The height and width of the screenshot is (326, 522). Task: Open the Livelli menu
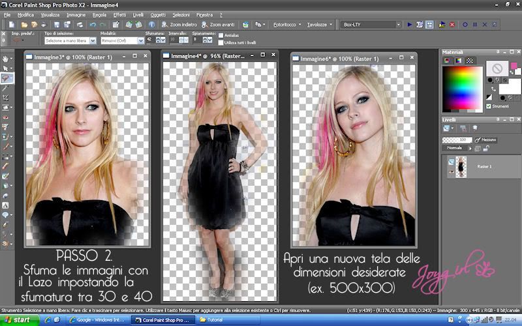[138, 15]
